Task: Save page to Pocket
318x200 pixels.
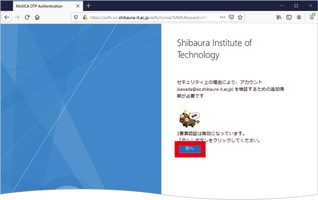Action: tap(231, 17)
